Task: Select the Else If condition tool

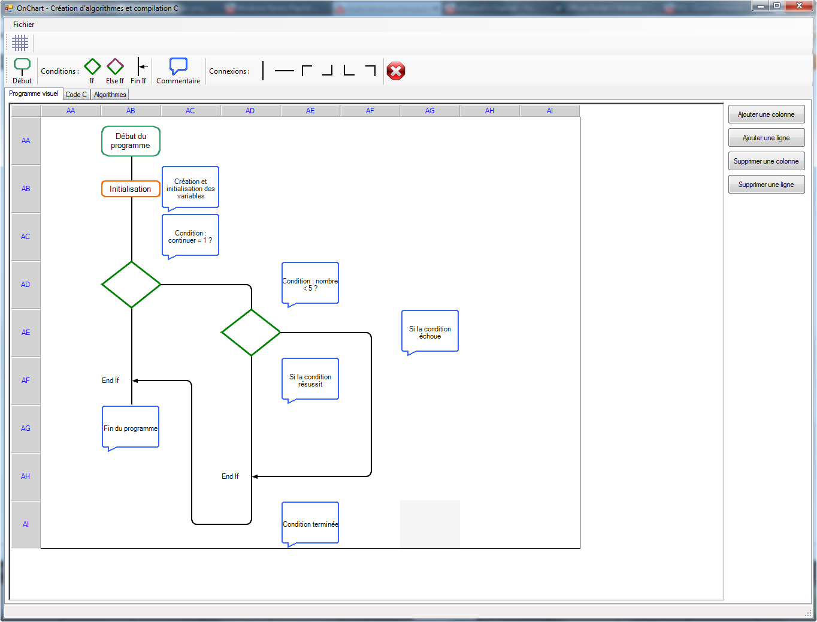Action: (x=114, y=67)
